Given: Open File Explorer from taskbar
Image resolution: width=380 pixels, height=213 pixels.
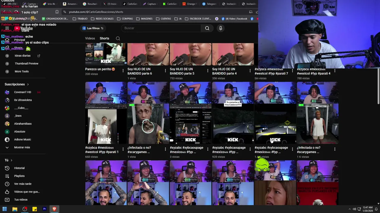Looking at the screenshot, I should 15,209.
